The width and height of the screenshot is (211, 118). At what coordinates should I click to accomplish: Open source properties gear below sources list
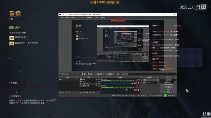87,93
